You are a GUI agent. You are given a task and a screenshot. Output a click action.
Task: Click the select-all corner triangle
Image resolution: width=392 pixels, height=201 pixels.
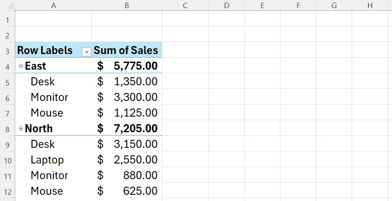point(10,5)
